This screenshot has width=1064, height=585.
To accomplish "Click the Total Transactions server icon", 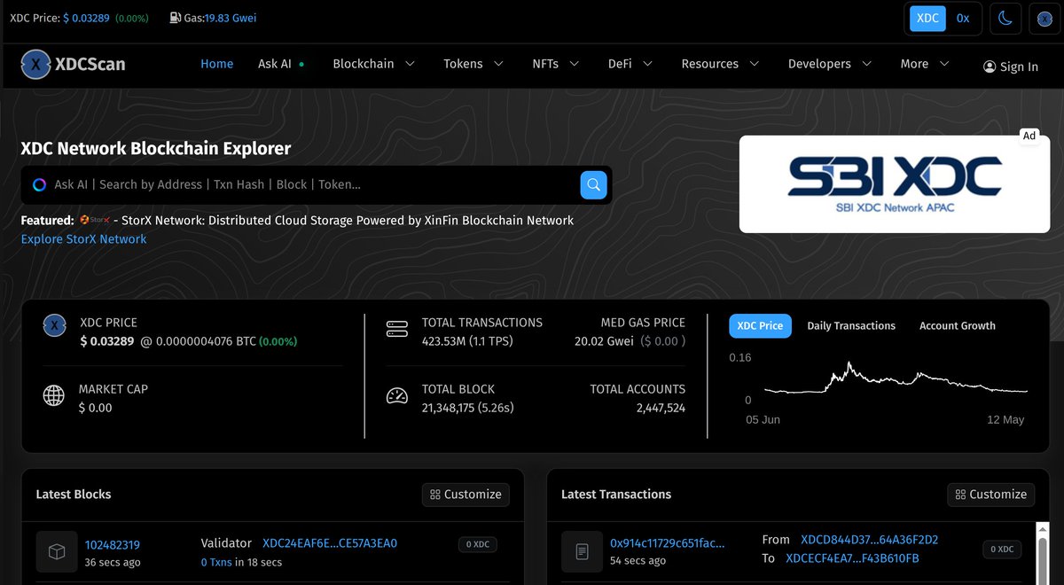I will [x=396, y=329].
